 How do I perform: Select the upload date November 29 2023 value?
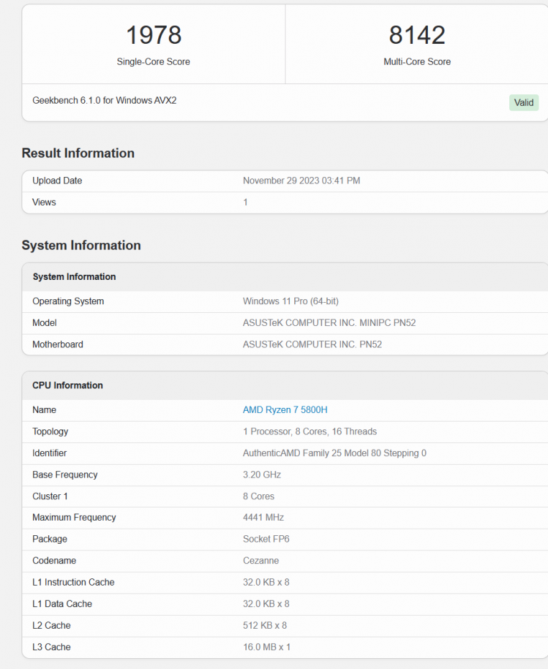point(301,181)
